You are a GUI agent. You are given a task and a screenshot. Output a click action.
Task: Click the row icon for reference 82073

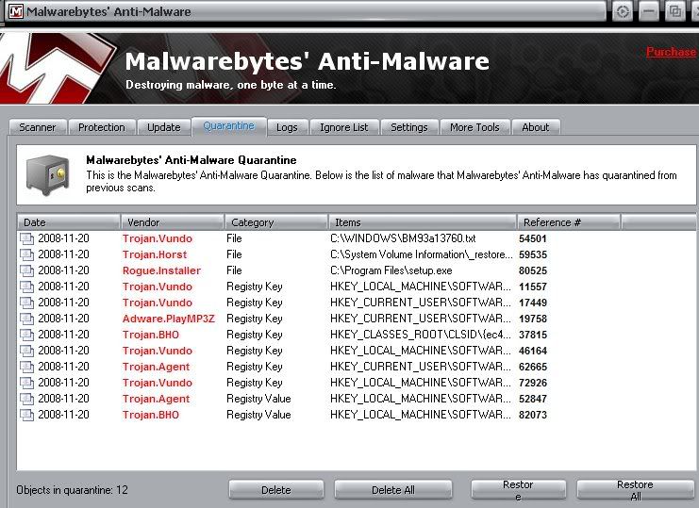[x=26, y=416]
